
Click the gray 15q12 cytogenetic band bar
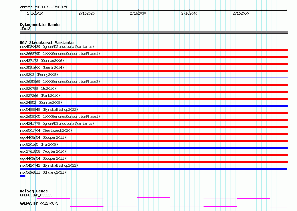click(x=154, y=32)
